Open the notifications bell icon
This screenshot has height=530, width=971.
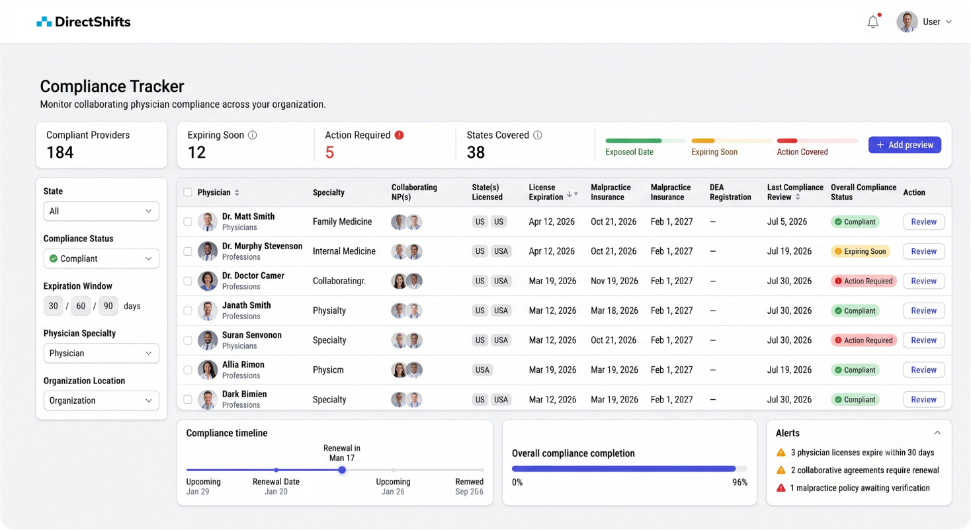[x=873, y=22]
